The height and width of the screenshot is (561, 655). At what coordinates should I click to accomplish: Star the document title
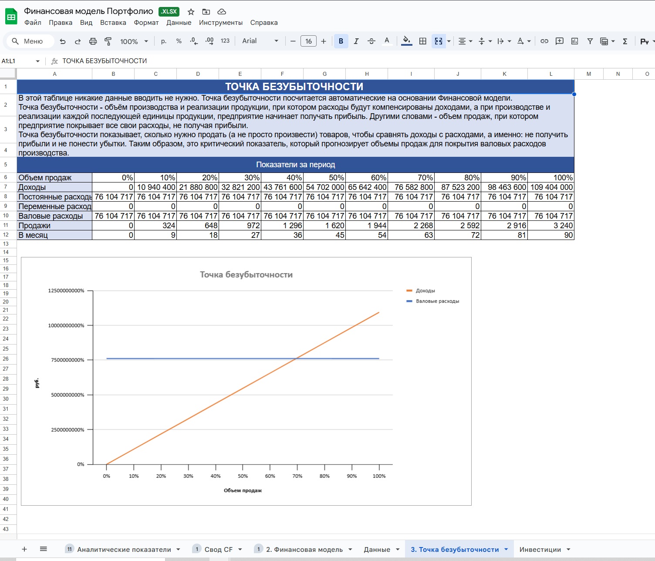(x=191, y=12)
